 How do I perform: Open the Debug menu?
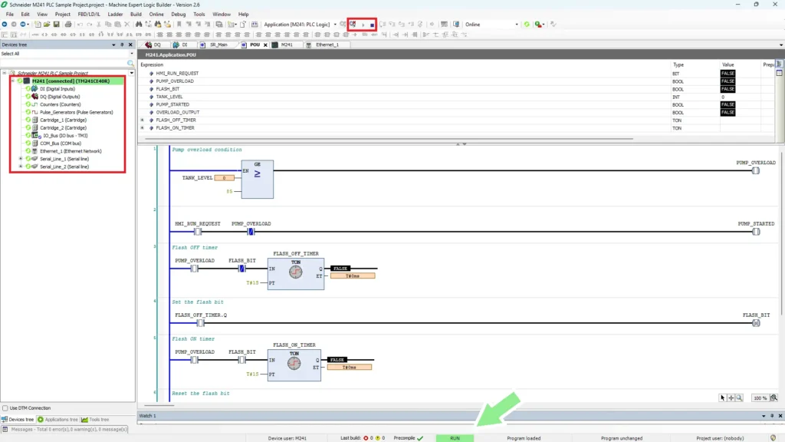(178, 14)
